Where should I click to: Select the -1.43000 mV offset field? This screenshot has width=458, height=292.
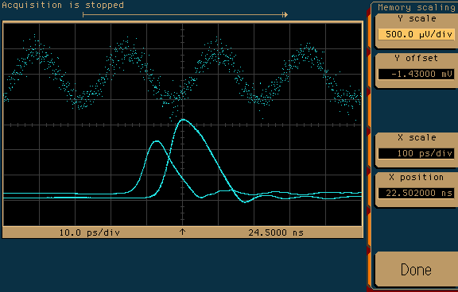(416, 74)
